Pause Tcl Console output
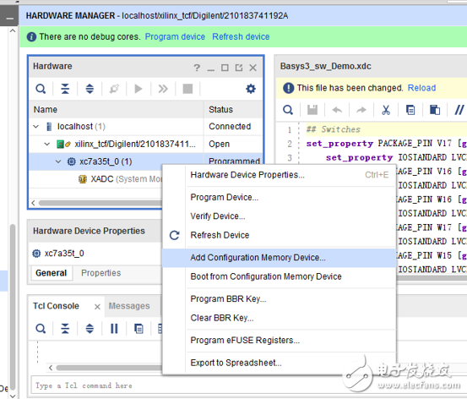The width and height of the screenshot is (467, 399). tap(114, 329)
